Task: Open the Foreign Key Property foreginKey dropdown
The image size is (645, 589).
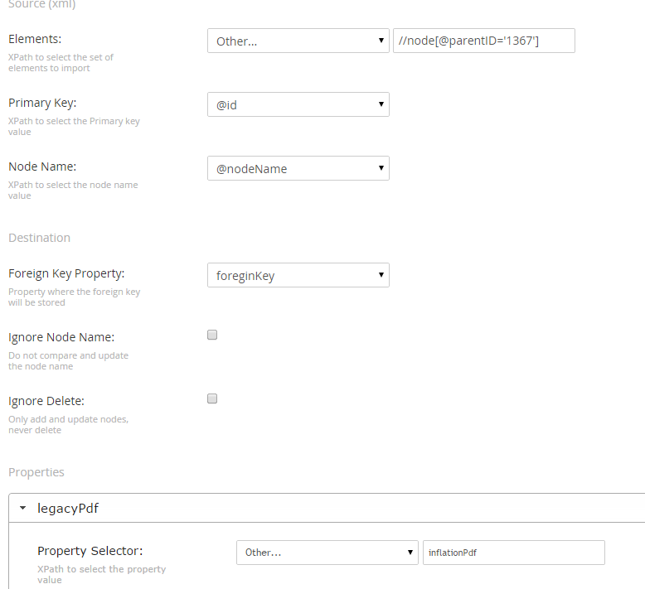Action: pyautogui.click(x=298, y=275)
